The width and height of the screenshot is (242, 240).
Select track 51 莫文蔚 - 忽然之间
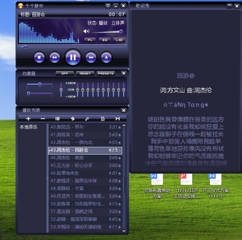85,212
